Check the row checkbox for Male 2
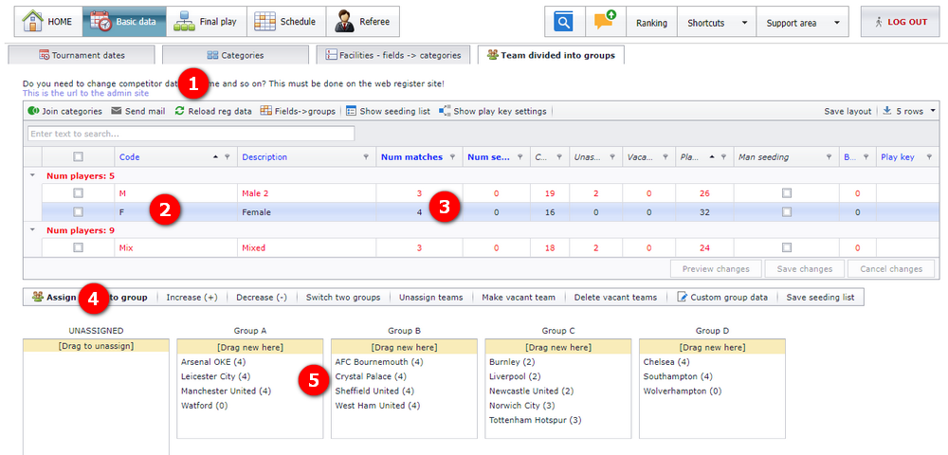 click(x=78, y=193)
